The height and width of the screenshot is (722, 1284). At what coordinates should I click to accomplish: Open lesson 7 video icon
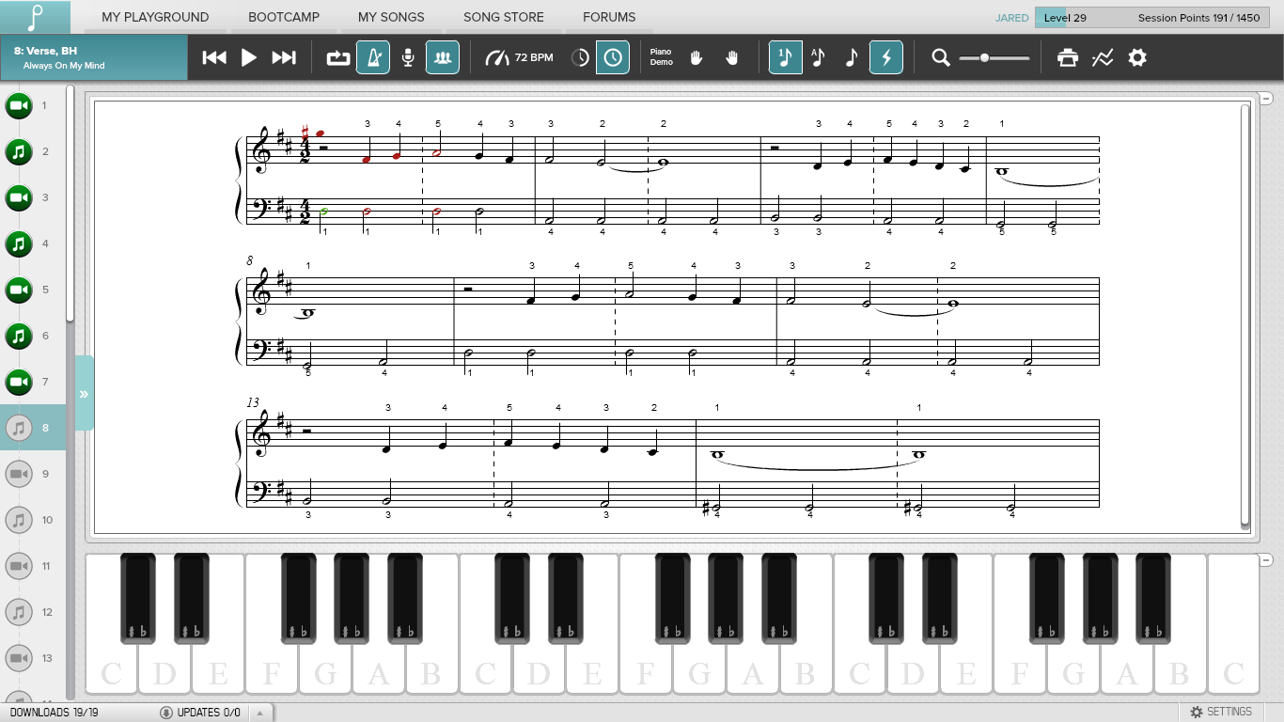coord(19,383)
